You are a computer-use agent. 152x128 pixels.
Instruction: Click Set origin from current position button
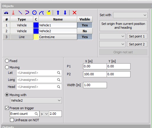pos(123,25)
